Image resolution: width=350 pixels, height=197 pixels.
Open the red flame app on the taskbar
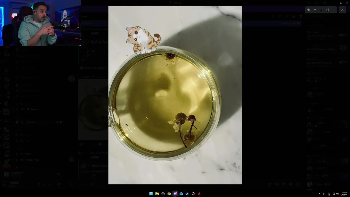pyautogui.click(x=199, y=194)
